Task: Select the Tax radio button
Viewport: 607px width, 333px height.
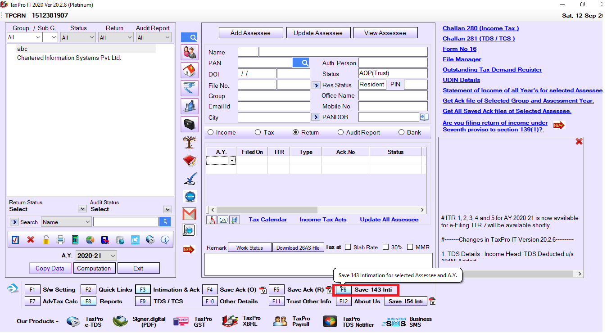Action: pyautogui.click(x=258, y=132)
